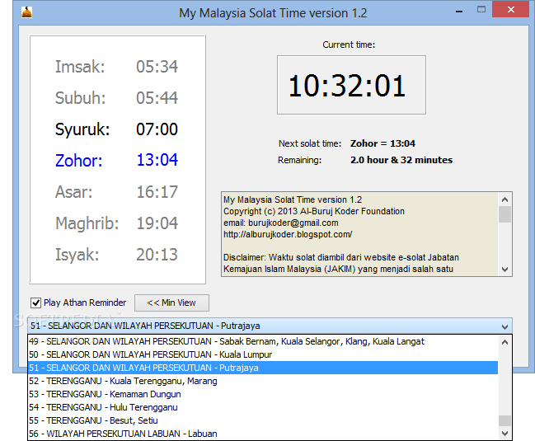Viewport: 535px width, 441px height.
Task: Select zone 56 Labuan
Action: tap(263, 434)
